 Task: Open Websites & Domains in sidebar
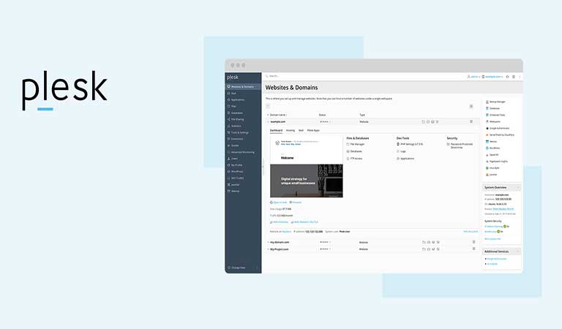(x=243, y=86)
